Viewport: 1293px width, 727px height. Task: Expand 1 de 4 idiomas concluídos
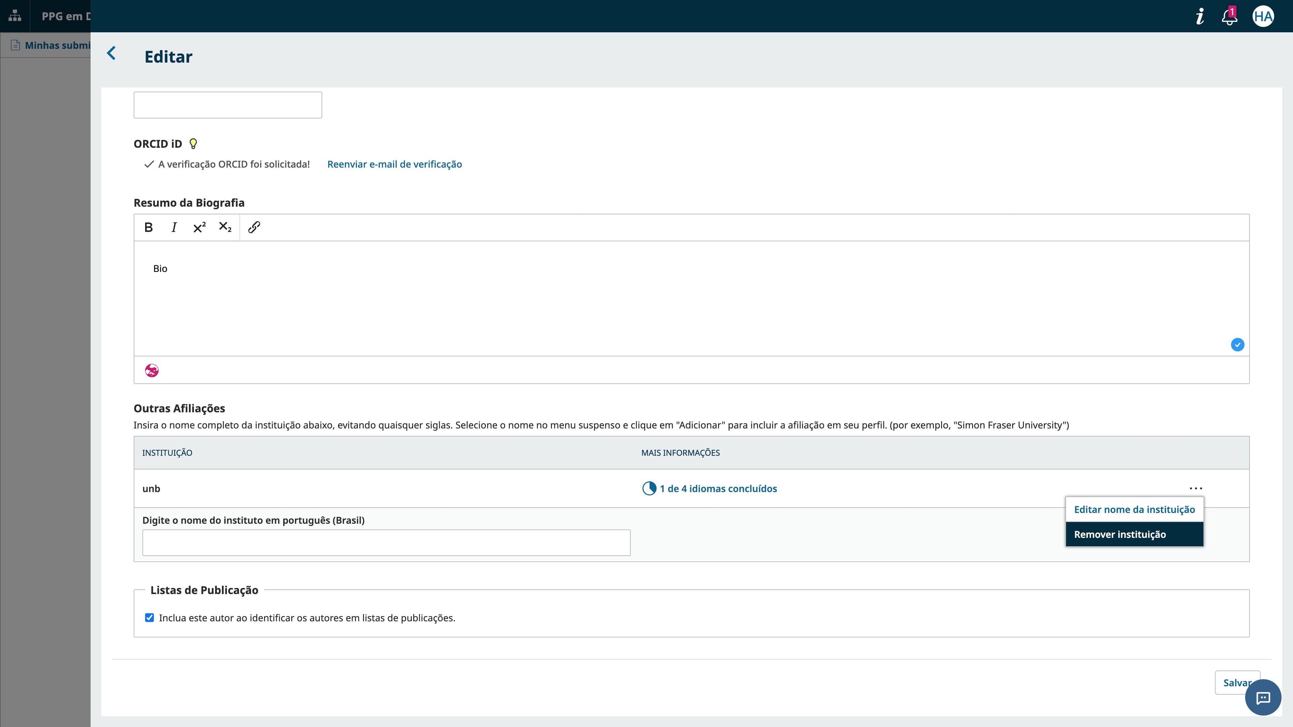click(718, 489)
